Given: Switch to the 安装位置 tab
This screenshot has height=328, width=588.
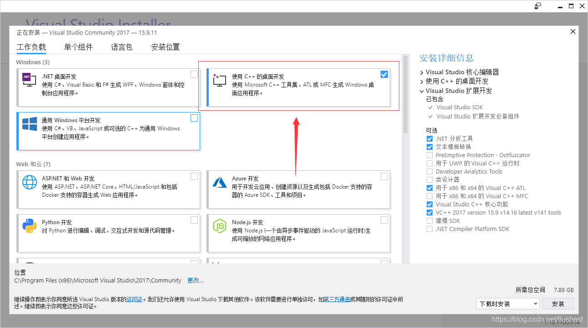Looking at the screenshot, I should click(165, 47).
